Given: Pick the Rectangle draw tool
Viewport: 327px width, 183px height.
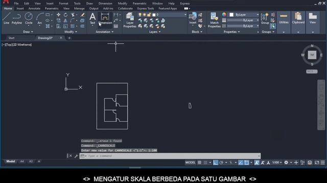Looking at the screenshot, I should click(48, 15).
